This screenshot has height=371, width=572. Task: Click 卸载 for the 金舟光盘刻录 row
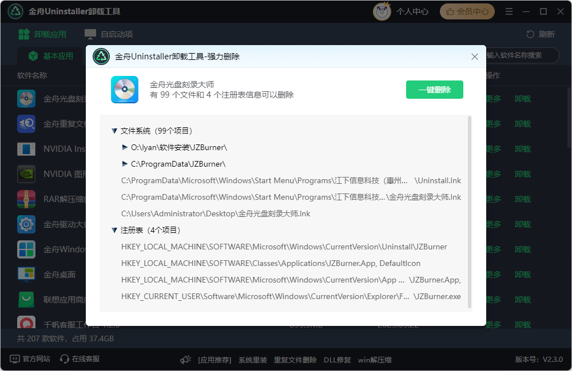tap(522, 99)
